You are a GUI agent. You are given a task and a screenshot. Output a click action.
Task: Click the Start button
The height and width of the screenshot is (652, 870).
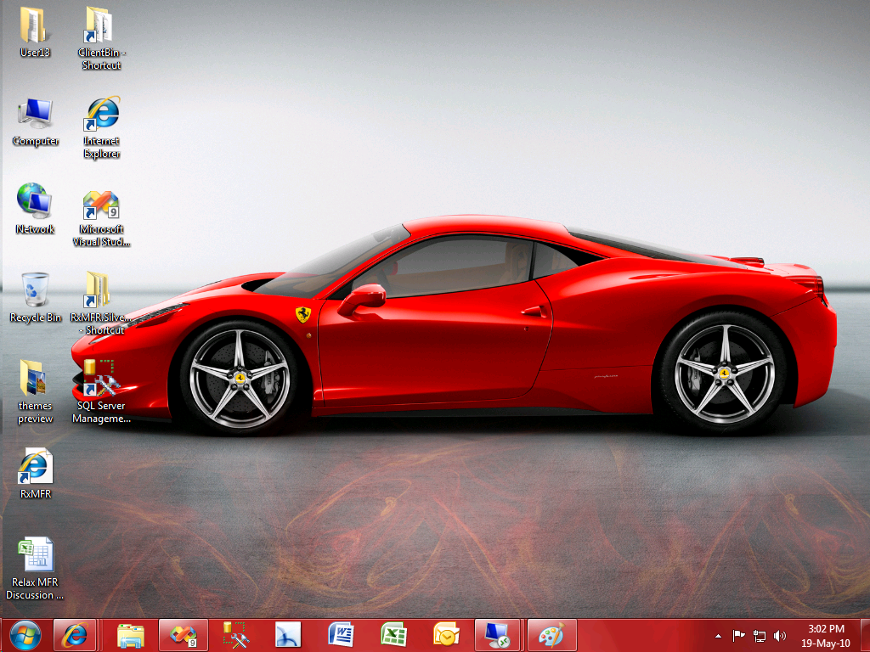tap(25, 634)
